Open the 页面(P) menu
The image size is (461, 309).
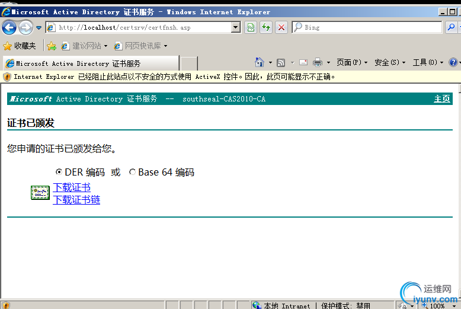coord(352,62)
